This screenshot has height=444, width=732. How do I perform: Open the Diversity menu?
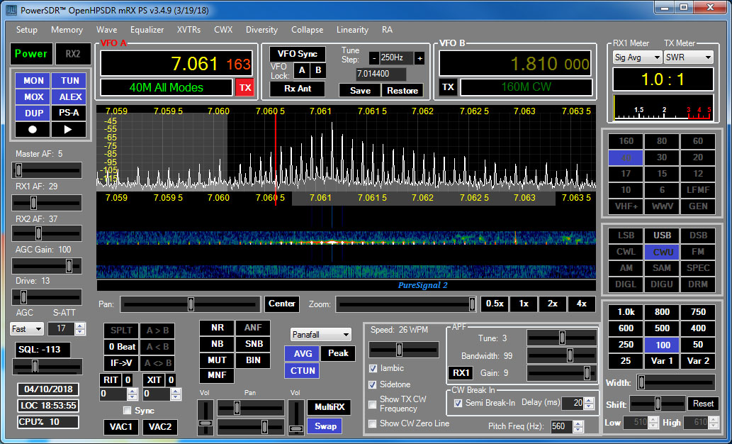click(x=262, y=30)
